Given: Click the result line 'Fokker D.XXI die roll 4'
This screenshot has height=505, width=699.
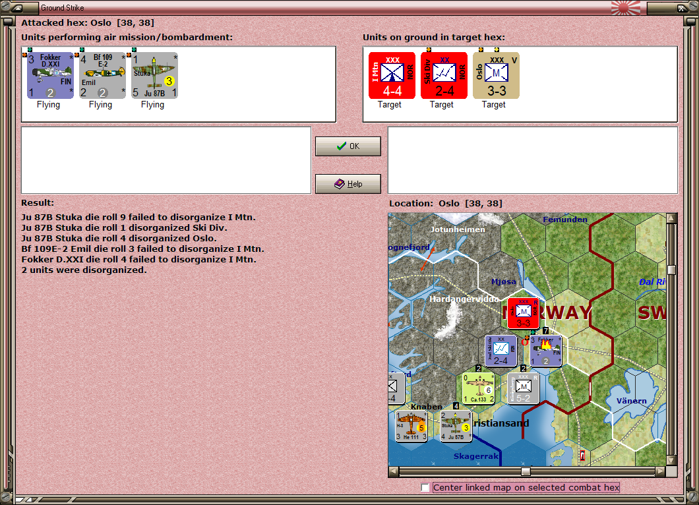Looking at the screenshot, I should click(138, 259).
